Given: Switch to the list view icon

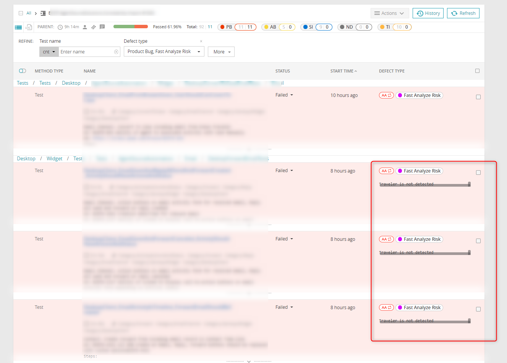Looking at the screenshot, I should (18, 27).
